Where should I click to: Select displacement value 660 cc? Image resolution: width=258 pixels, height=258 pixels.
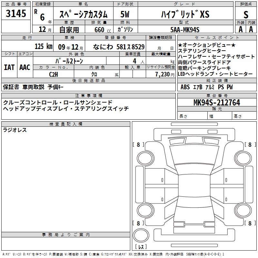103,30
